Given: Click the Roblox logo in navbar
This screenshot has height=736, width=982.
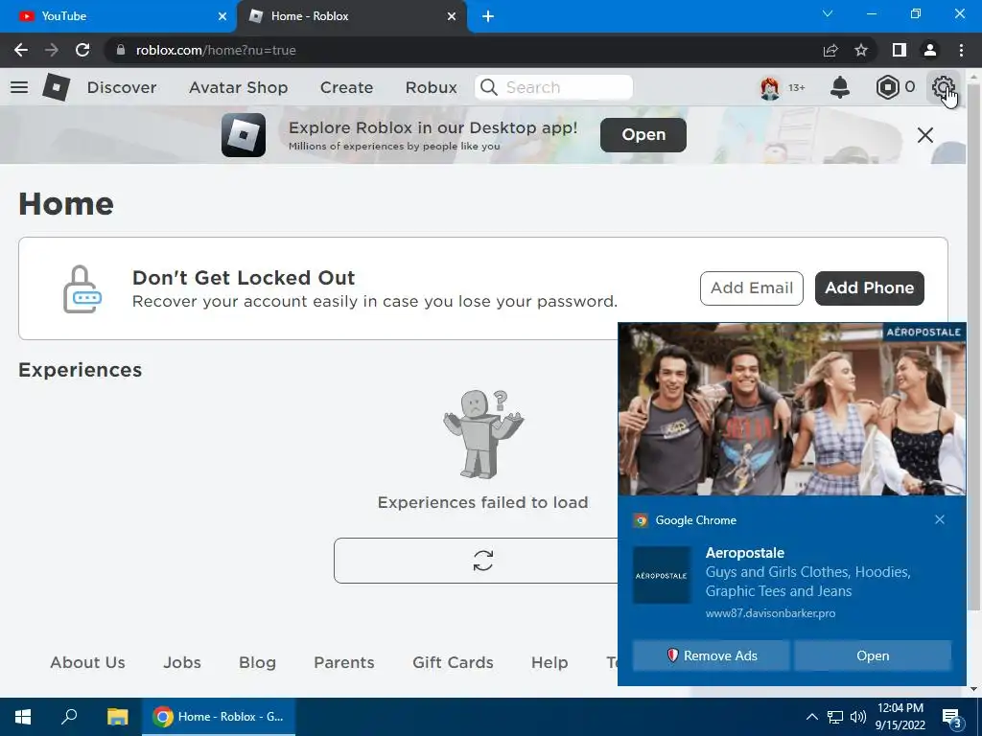Looking at the screenshot, I should click(57, 87).
